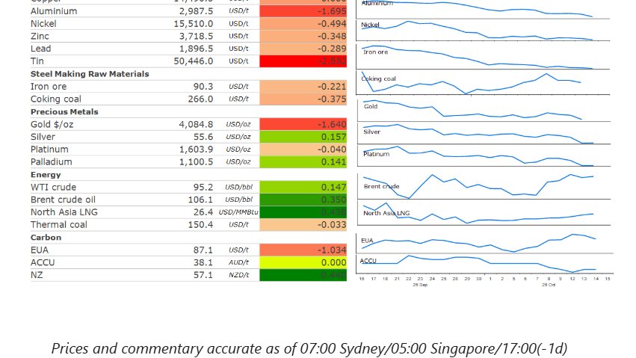This screenshot has width=636, height=358.
Task: Click Platinum price 1,603.9
Action: click(x=196, y=149)
